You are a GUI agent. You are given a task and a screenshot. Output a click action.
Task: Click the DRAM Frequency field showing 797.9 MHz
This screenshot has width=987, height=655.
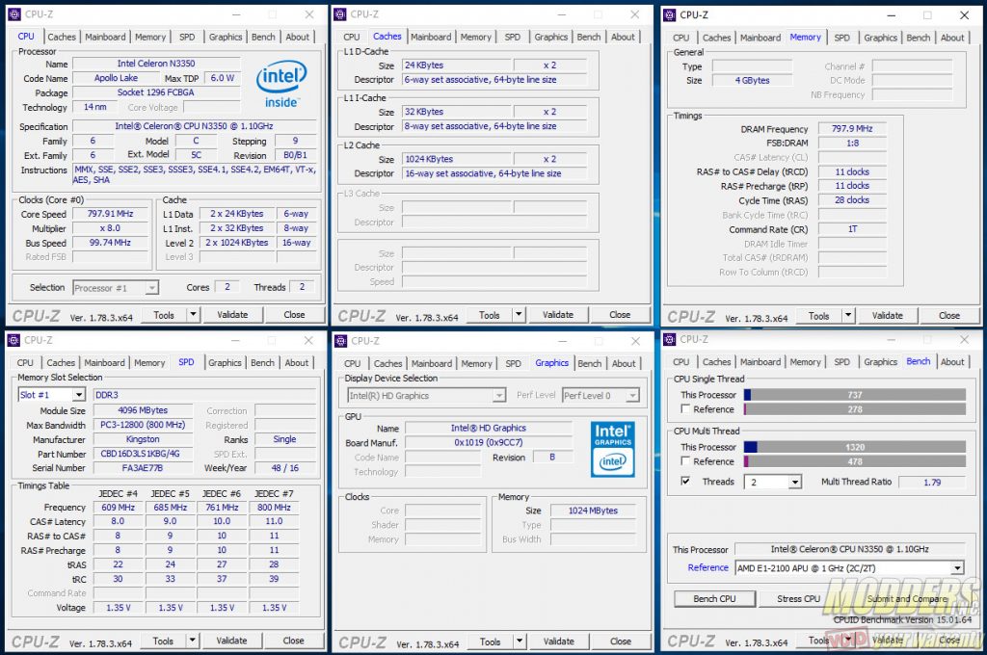pyautogui.click(x=852, y=129)
